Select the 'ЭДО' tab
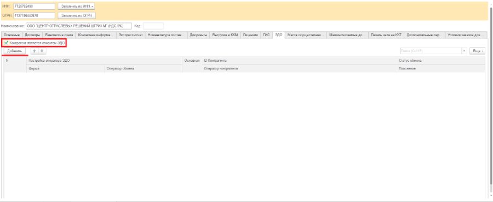The image size is (493, 202). point(279,35)
